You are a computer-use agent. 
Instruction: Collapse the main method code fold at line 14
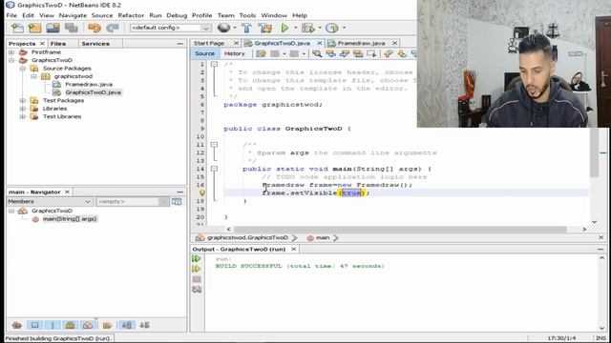(214, 169)
